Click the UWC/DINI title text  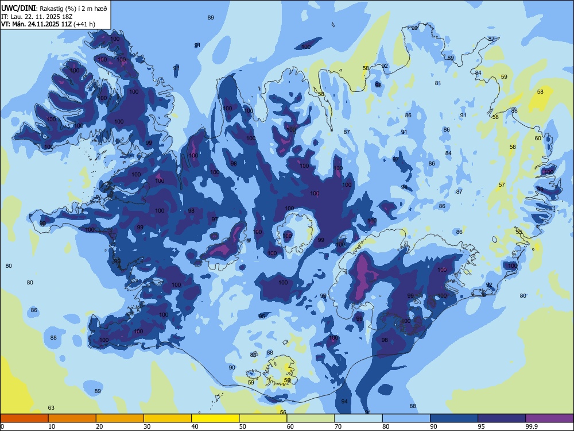[x=19, y=8]
